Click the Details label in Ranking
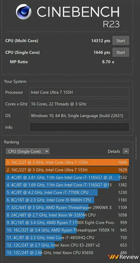The height and width of the screenshot is (263, 140). (x=114, y=151)
